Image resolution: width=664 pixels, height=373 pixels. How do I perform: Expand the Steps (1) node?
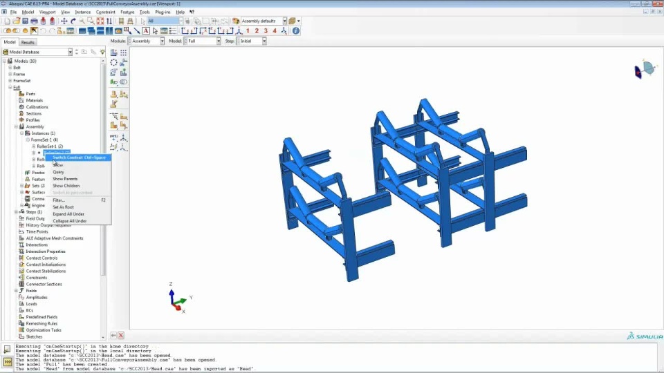16,212
